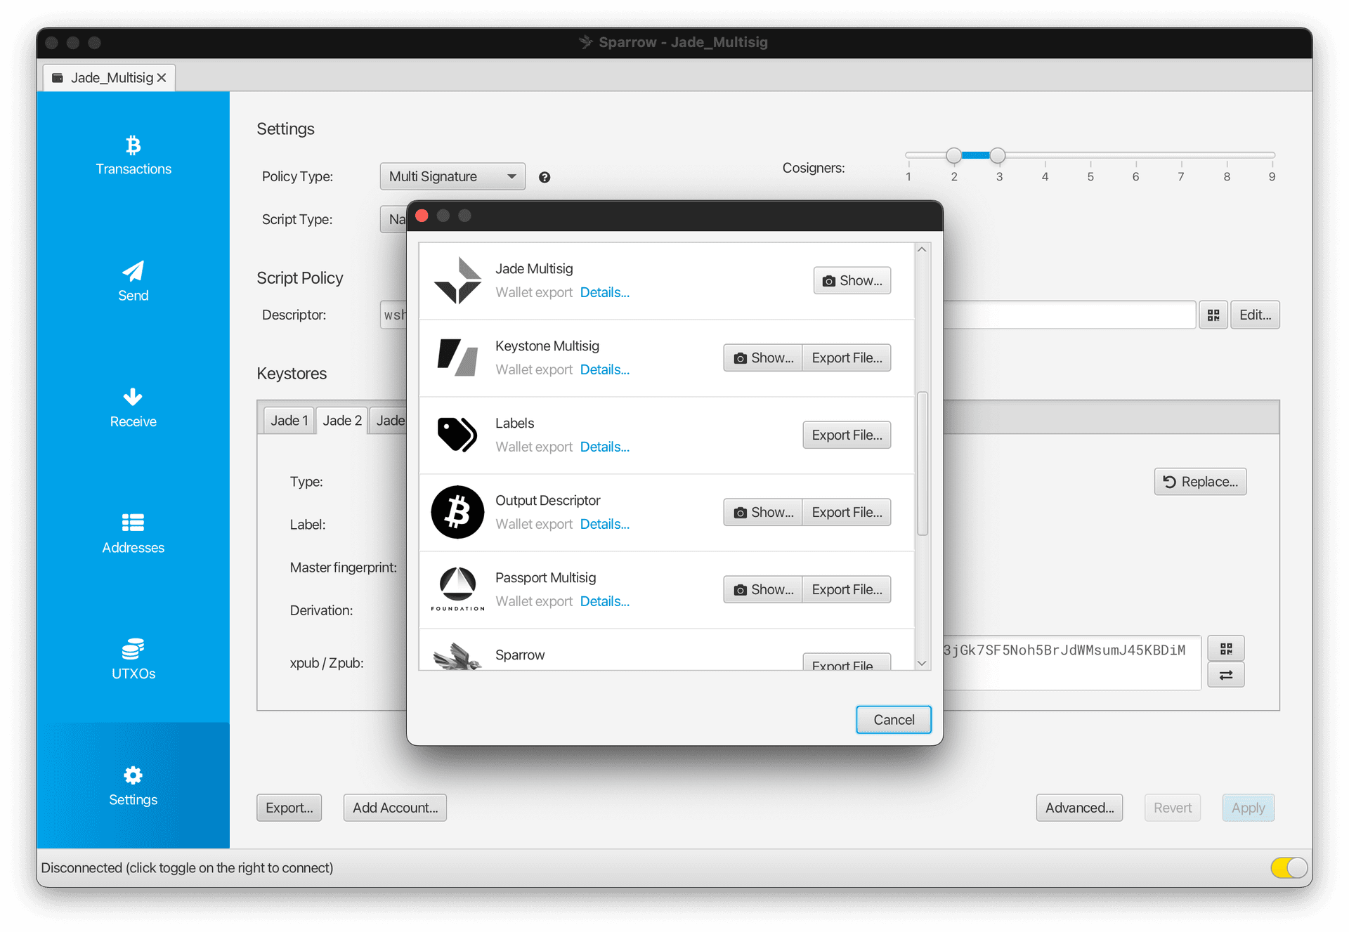Click the Jade Multisig logo icon
The width and height of the screenshot is (1349, 932).
click(x=457, y=280)
